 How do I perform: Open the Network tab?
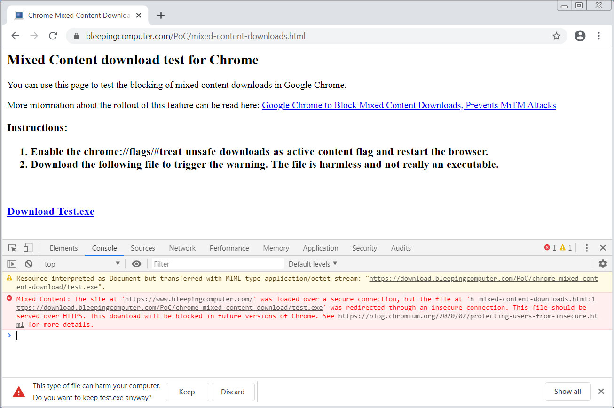pos(182,248)
